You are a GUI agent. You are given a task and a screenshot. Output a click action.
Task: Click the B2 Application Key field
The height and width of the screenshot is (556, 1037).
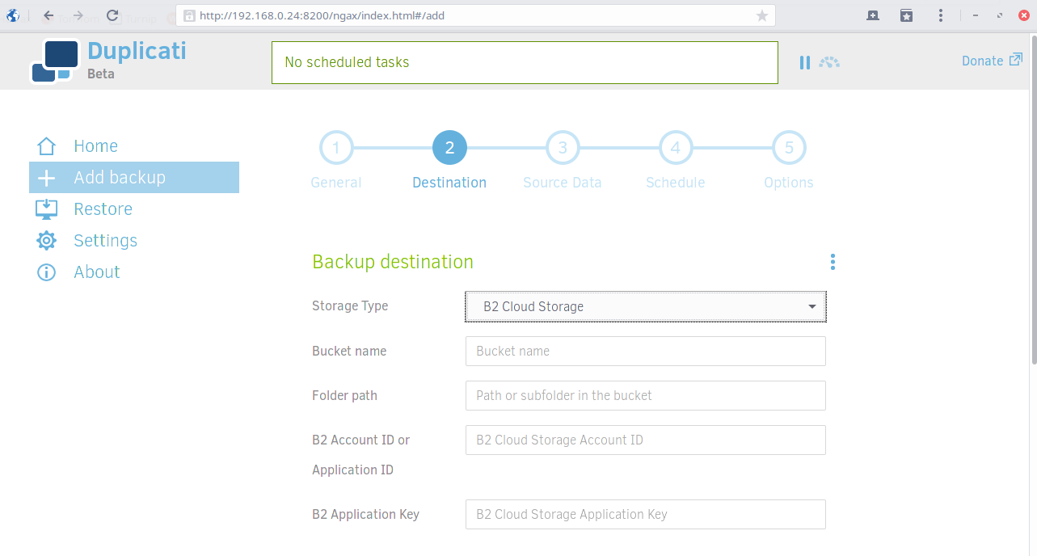[645, 515]
